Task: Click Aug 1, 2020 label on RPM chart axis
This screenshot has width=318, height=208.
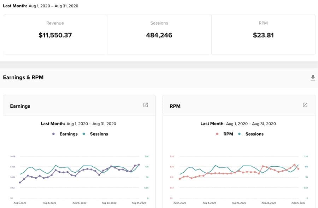Action: click(180, 203)
